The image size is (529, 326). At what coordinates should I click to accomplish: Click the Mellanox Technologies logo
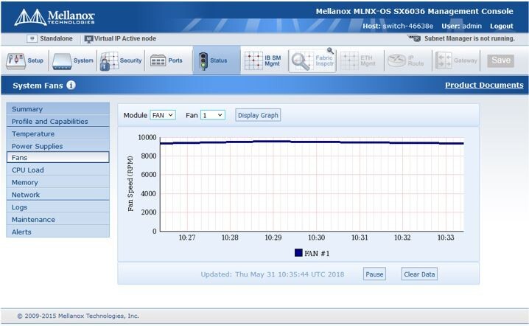pyautogui.click(x=55, y=17)
